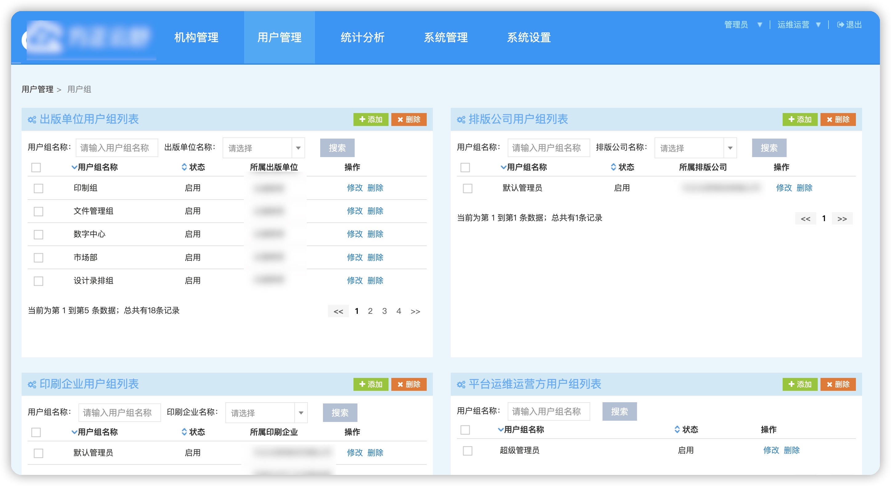Viewport: 891px width, 486px height.
Task: Open the 用户管理 menu
Action: (280, 37)
